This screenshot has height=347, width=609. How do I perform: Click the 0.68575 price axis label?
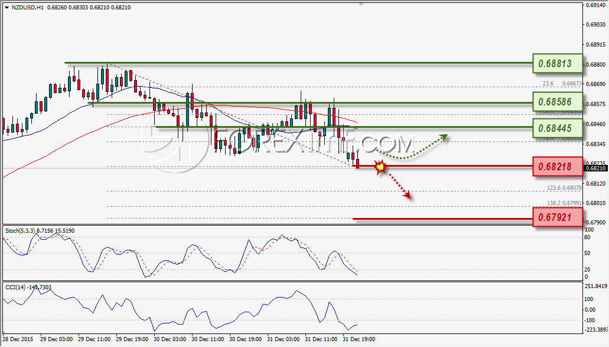point(596,104)
